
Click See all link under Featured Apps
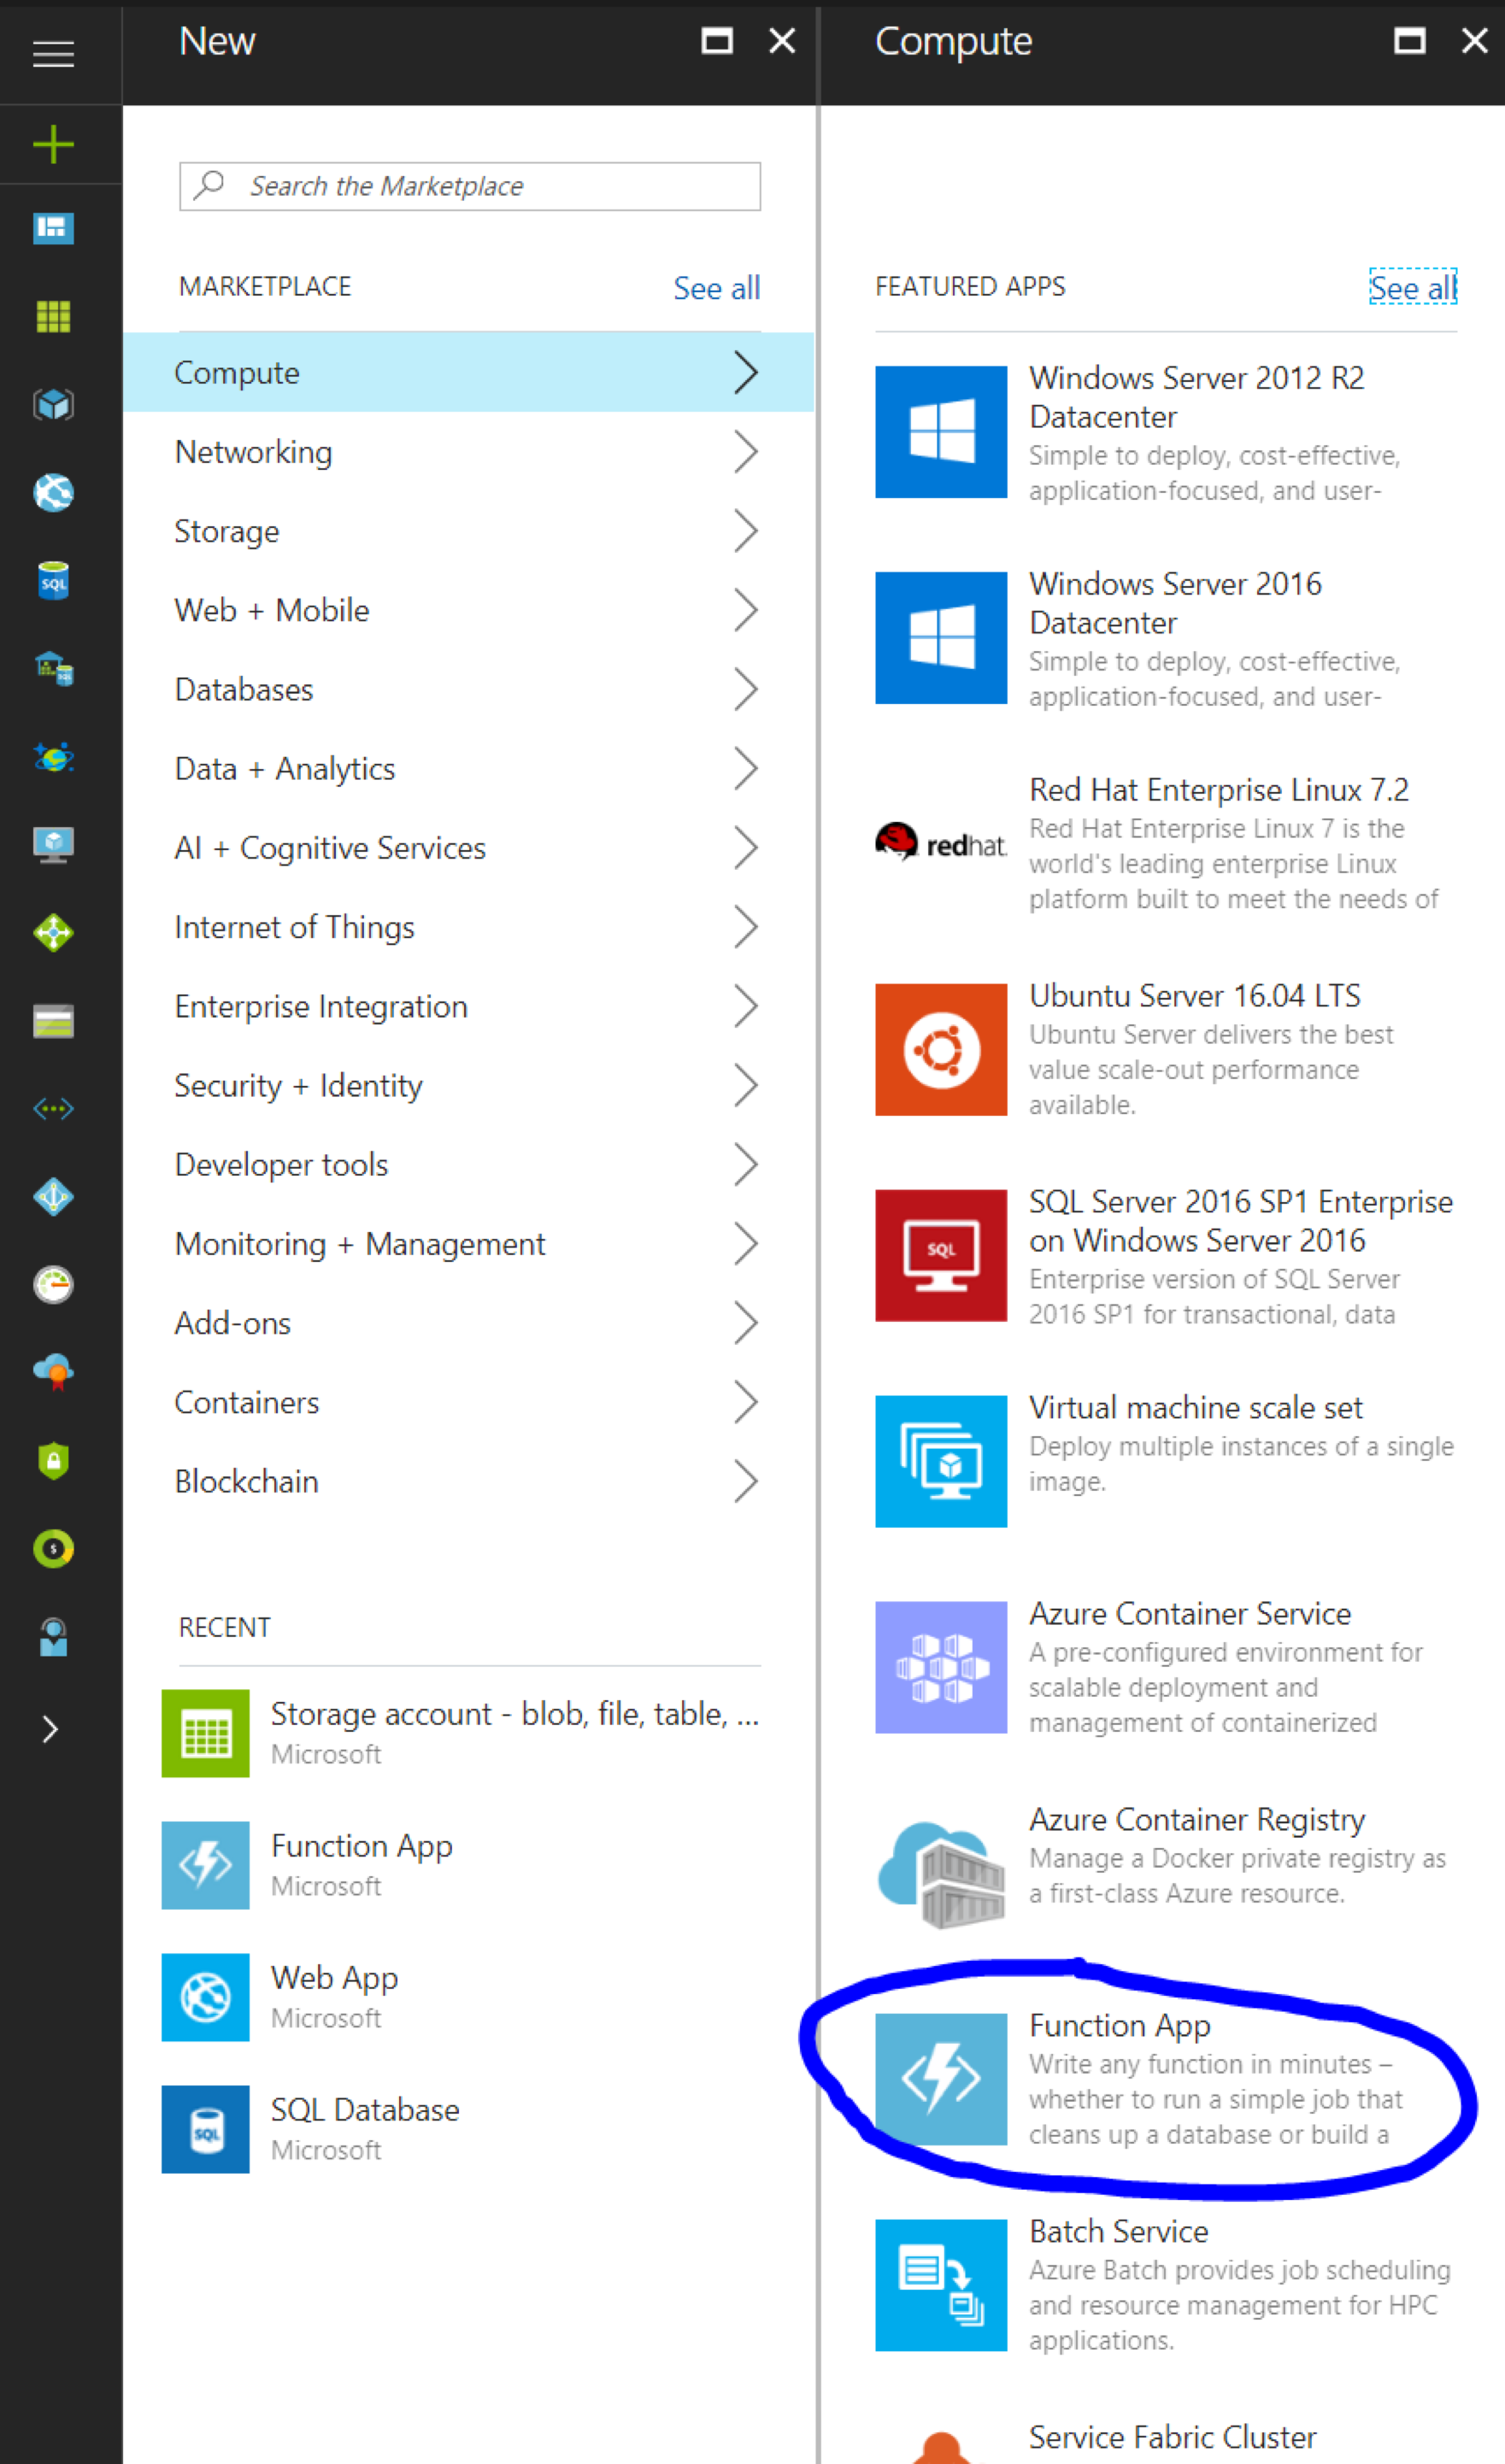1412,288
